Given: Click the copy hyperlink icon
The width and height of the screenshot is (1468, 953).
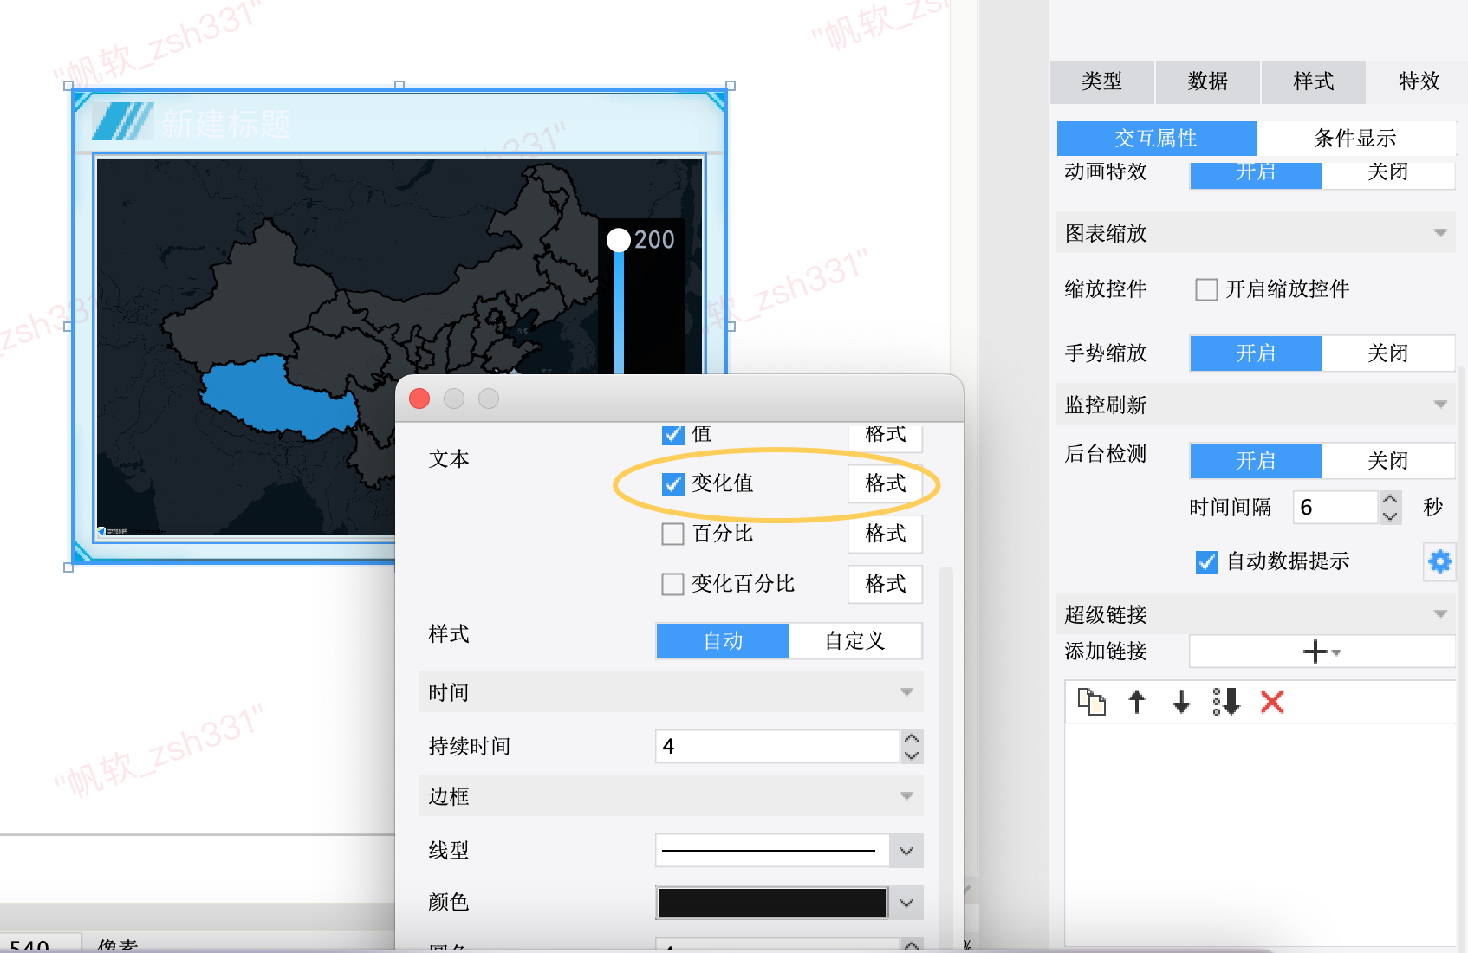Looking at the screenshot, I should click(1091, 701).
